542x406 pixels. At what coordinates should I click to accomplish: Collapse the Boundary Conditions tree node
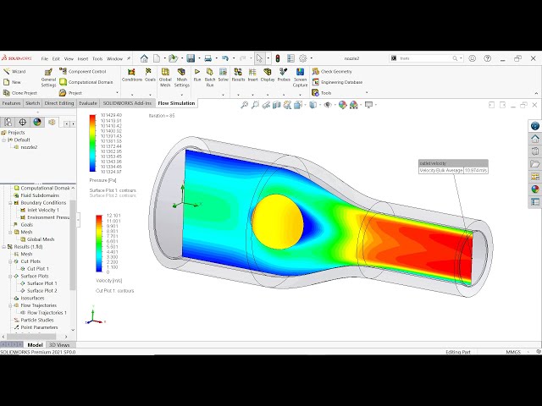[x=10, y=203]
